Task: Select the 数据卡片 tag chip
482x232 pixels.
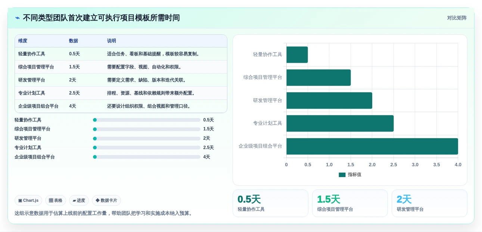Action: point(106,201)
